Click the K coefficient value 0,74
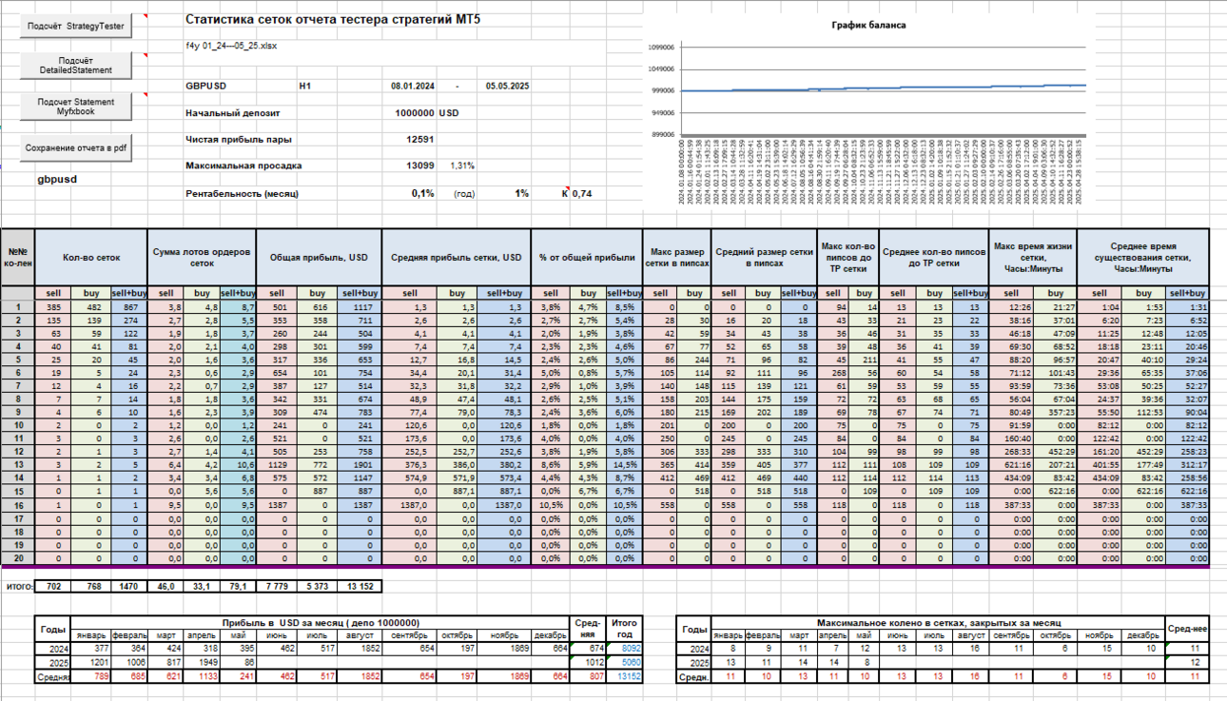 click(581, 193)
